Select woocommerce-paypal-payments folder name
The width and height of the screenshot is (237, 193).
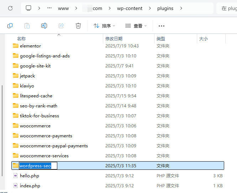click(54, 146)
